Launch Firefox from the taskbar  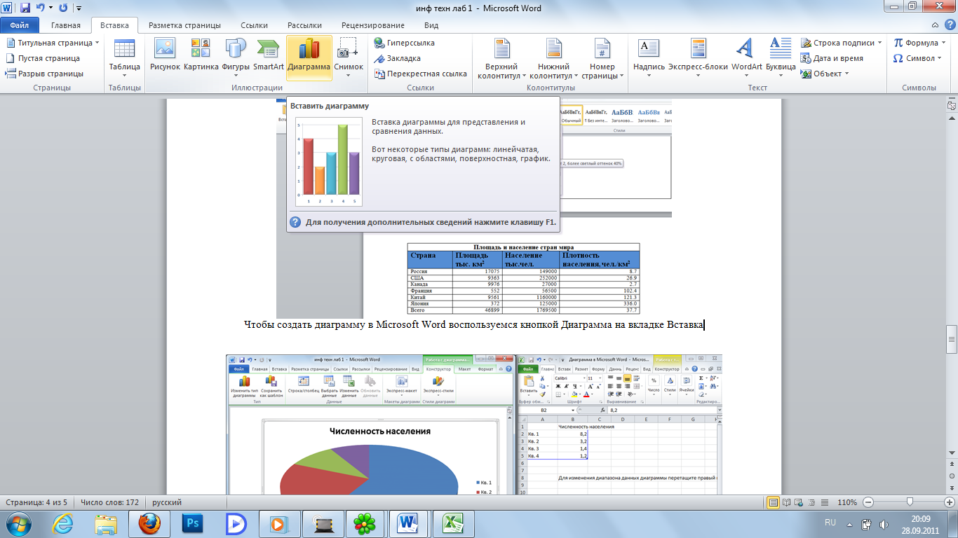tap(149, 523)
